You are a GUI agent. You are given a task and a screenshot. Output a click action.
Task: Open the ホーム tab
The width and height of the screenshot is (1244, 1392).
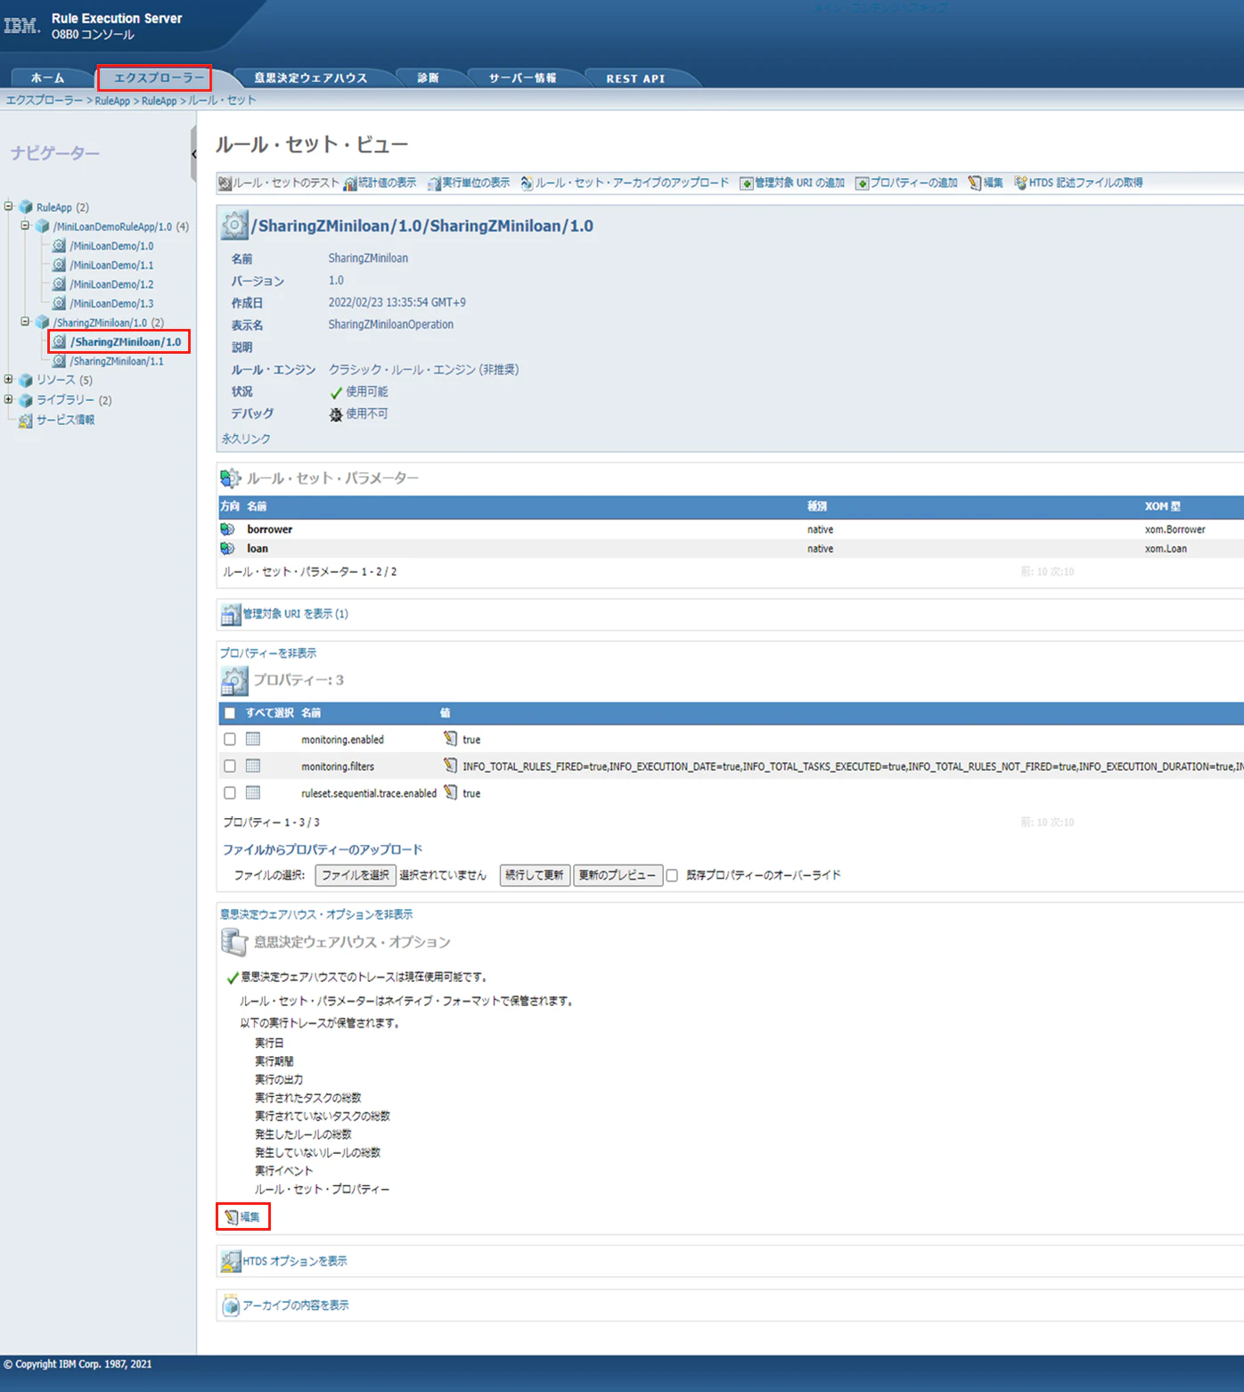tap(48, 78)
